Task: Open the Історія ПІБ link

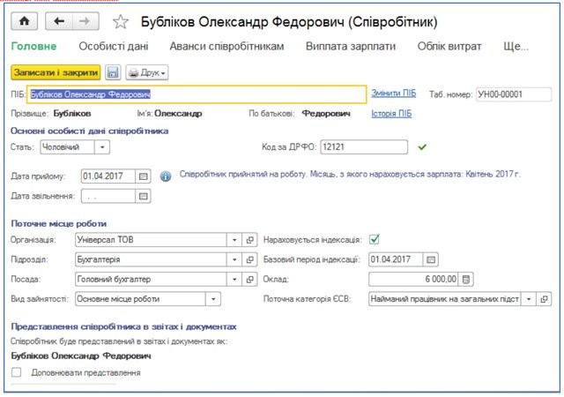Action: pos(392,114)
